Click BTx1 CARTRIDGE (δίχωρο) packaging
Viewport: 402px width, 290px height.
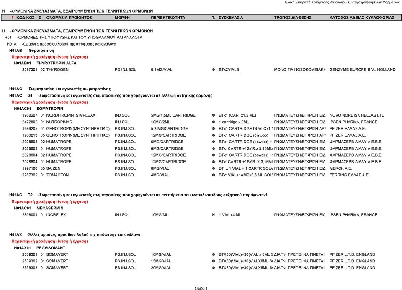pos(243,135)
